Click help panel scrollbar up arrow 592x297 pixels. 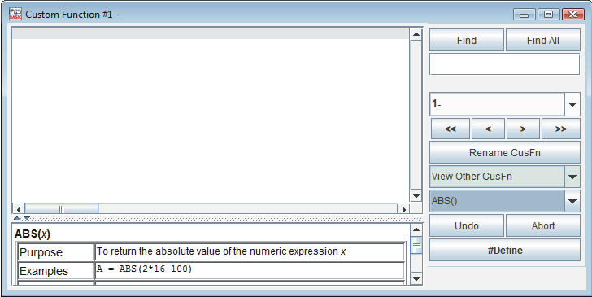pos(416,229)
